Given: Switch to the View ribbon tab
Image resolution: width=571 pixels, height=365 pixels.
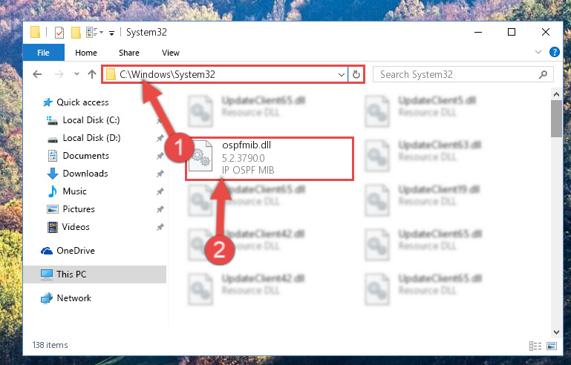Looking at the screenshot, I should (171, 53).
